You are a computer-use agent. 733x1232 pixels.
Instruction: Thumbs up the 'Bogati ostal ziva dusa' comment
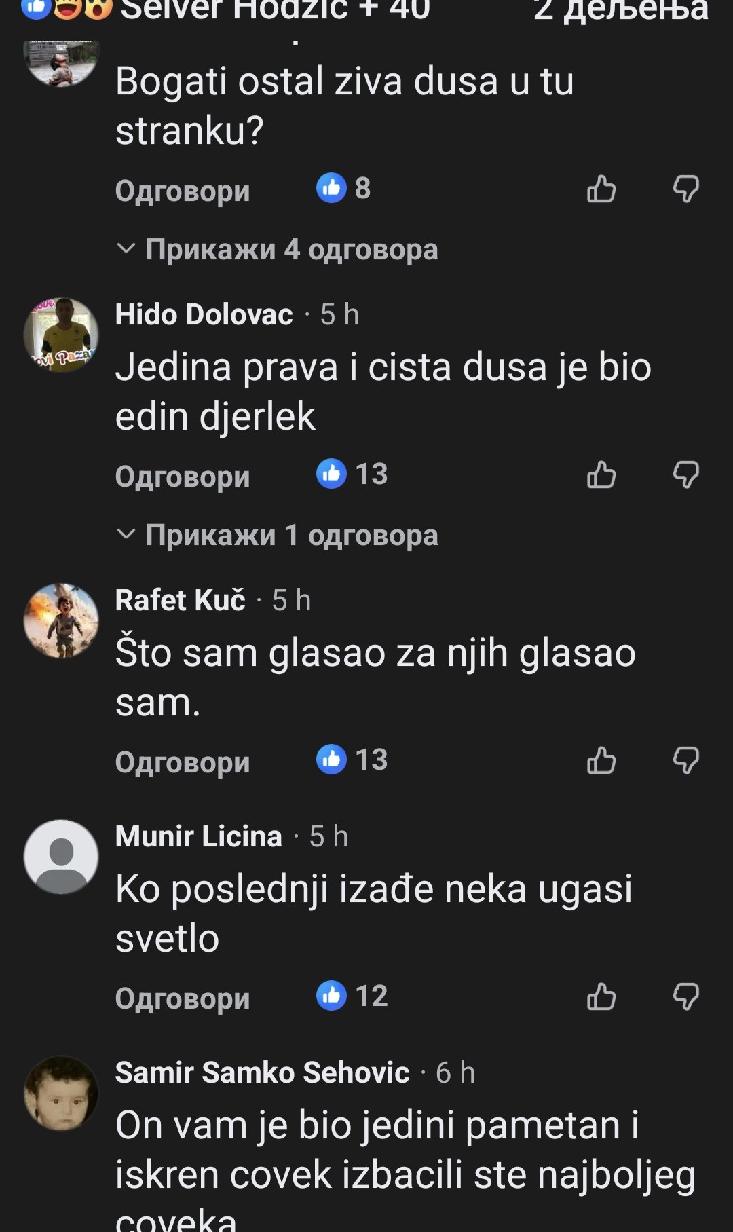point(601,189)
